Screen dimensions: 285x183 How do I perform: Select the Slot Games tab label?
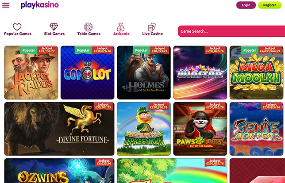coord(54,34)
